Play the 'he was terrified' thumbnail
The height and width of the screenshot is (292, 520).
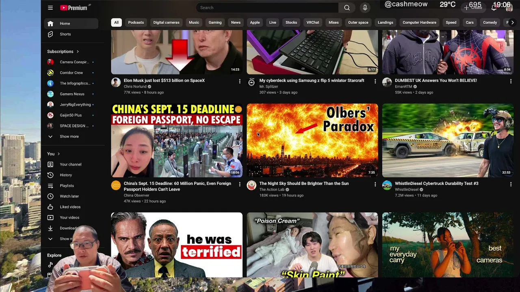click(x=177, y=245)
